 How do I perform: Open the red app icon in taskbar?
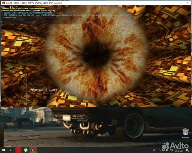pyautogui.click(x=18, y=150)
